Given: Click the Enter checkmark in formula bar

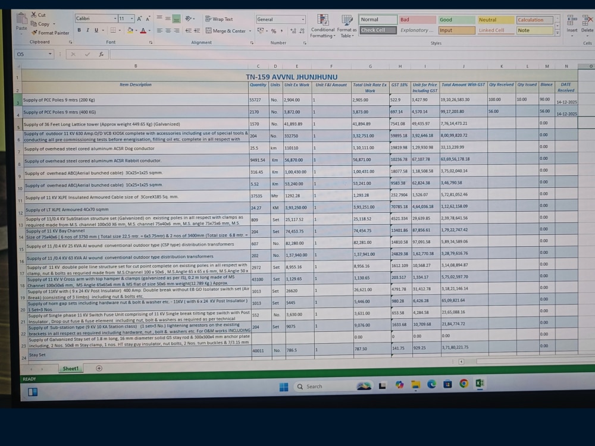Looking at the screenshot, I should coord(87,54).
